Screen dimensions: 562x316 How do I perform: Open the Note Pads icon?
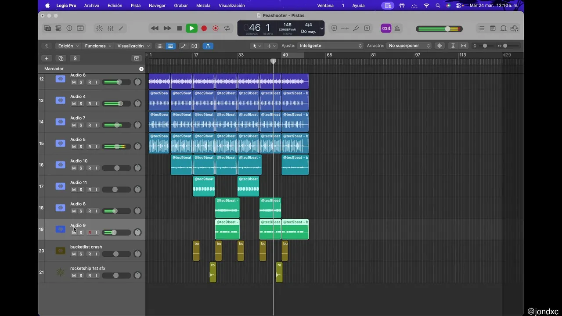pos(493,28)
